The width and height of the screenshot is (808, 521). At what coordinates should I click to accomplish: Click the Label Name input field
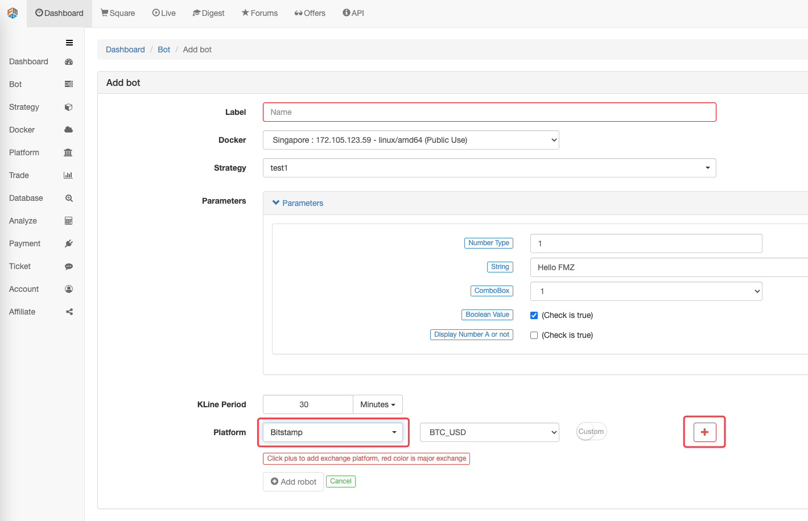point(489,112)
